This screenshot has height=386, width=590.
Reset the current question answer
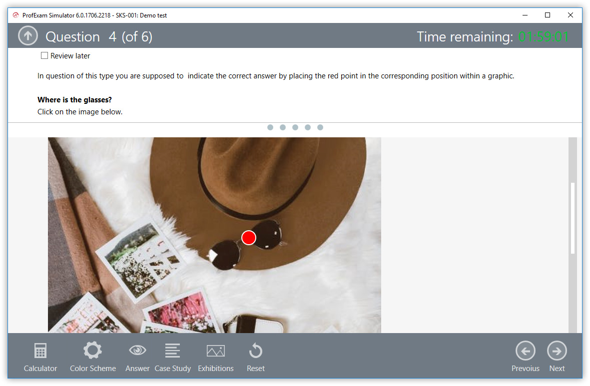point(255,357)
